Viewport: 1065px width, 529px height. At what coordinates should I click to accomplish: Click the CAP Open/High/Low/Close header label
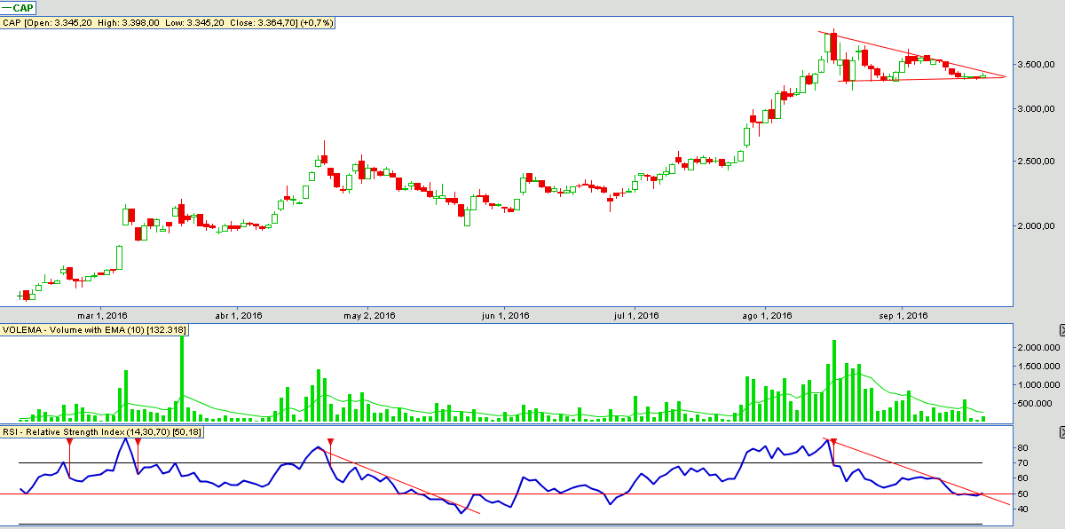[168, 23]
